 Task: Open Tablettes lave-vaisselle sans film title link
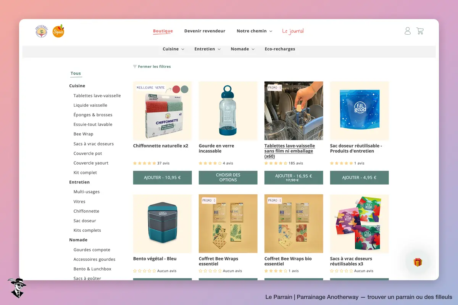pyautogui.click(x=290, y=151)
